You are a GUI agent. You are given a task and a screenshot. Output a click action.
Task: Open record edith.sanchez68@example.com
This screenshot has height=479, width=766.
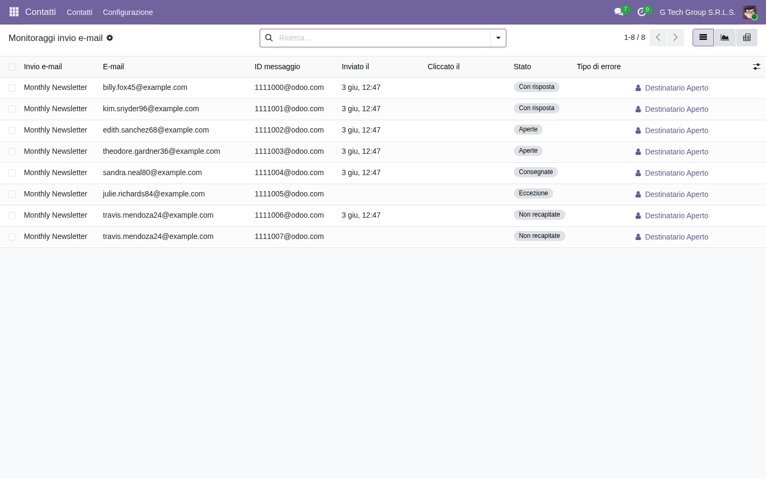pyautogui.click(x=156, y=130)
